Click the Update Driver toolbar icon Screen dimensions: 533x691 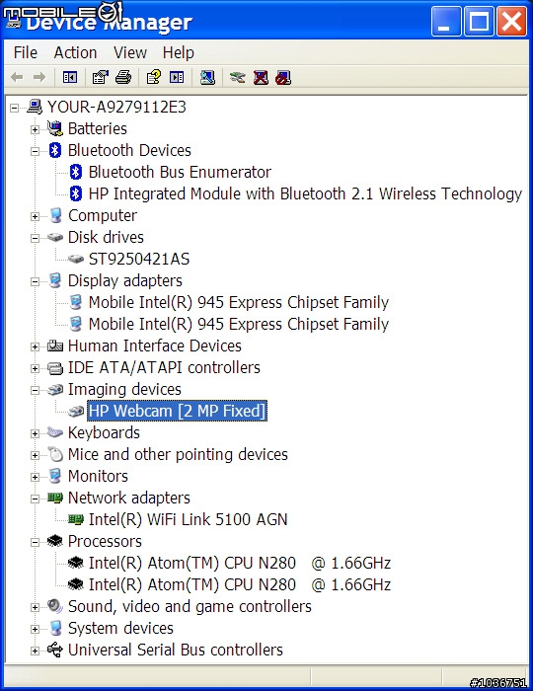(238, 78)
